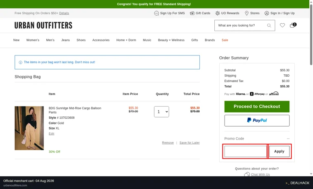This screenshot has width=313, height=189.
Task: Open the Sale menu
Action: point(225,40)
